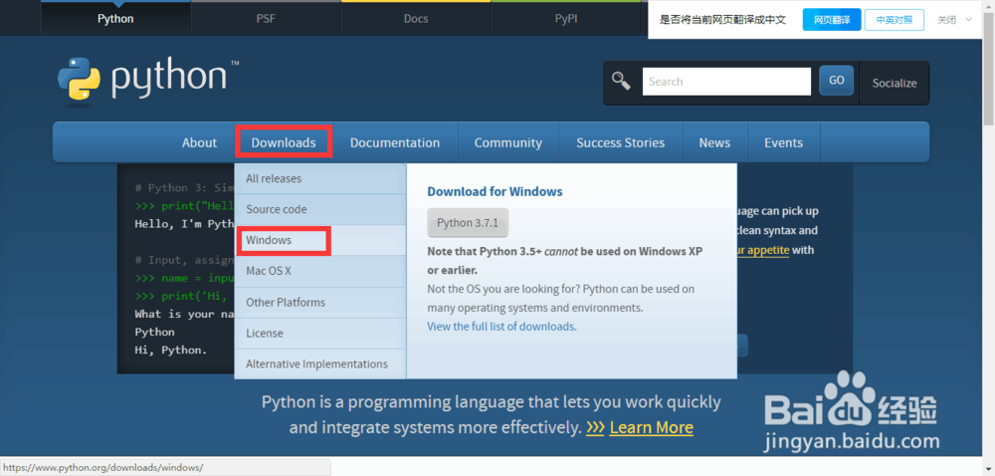Viewport: 995px width, 476px height.
Task: Open the Docs top tab
Action: 416,18
